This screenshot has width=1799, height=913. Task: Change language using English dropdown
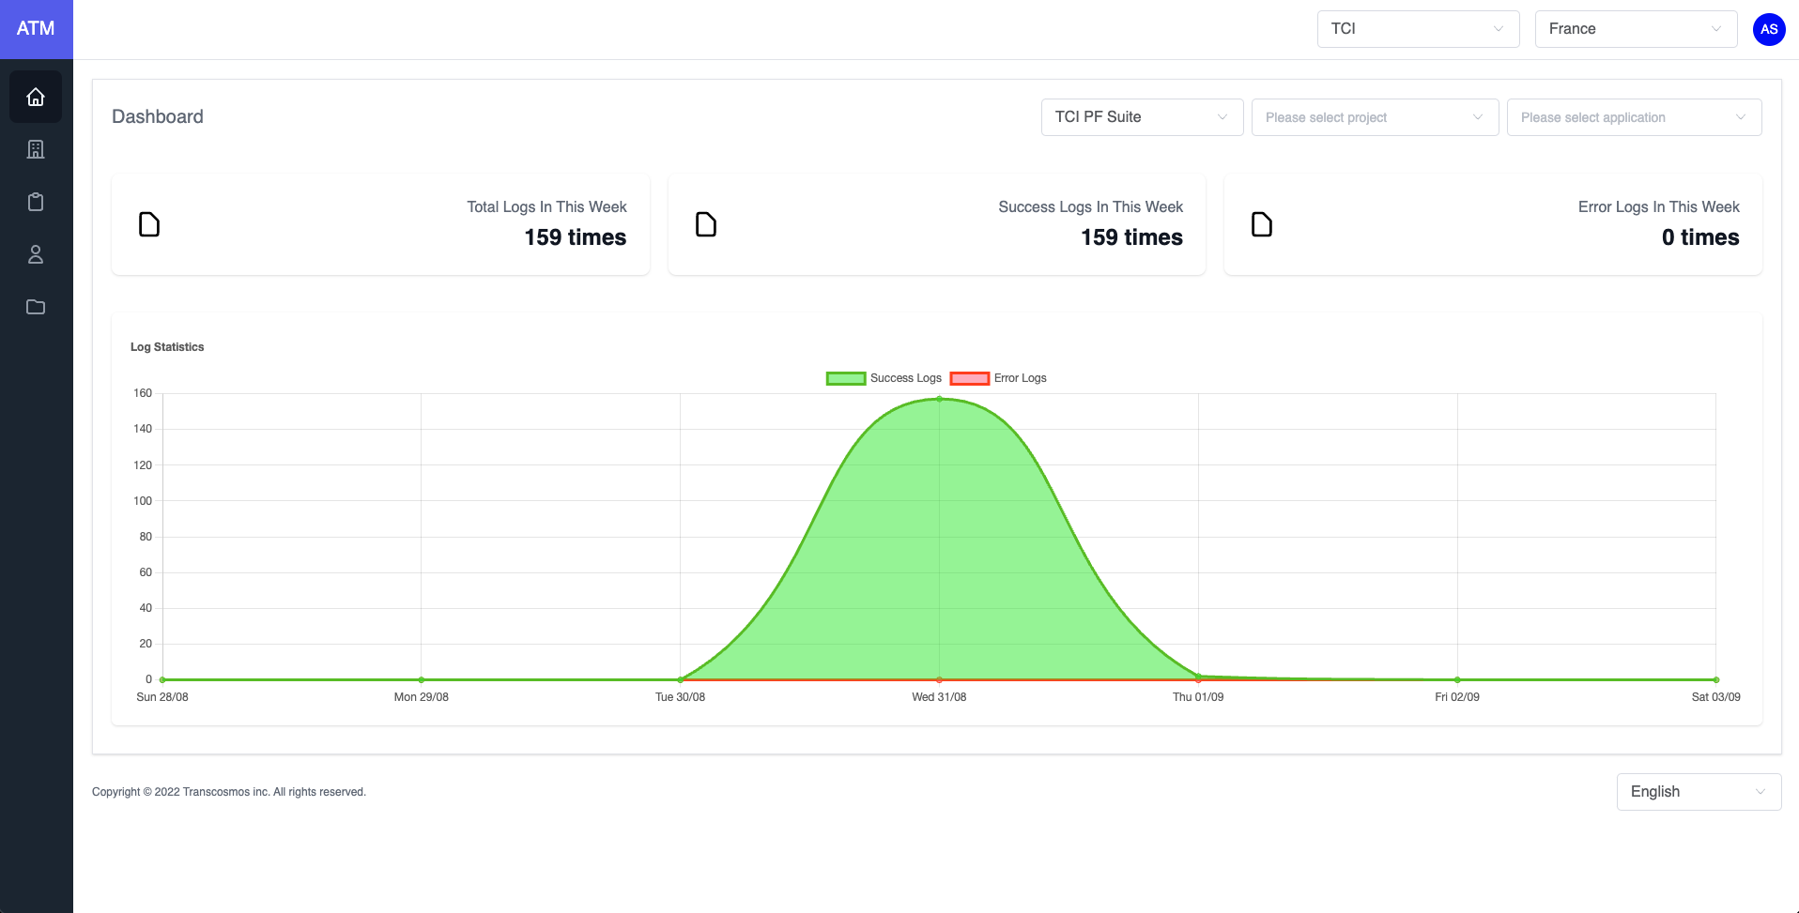click(1698, 792)
